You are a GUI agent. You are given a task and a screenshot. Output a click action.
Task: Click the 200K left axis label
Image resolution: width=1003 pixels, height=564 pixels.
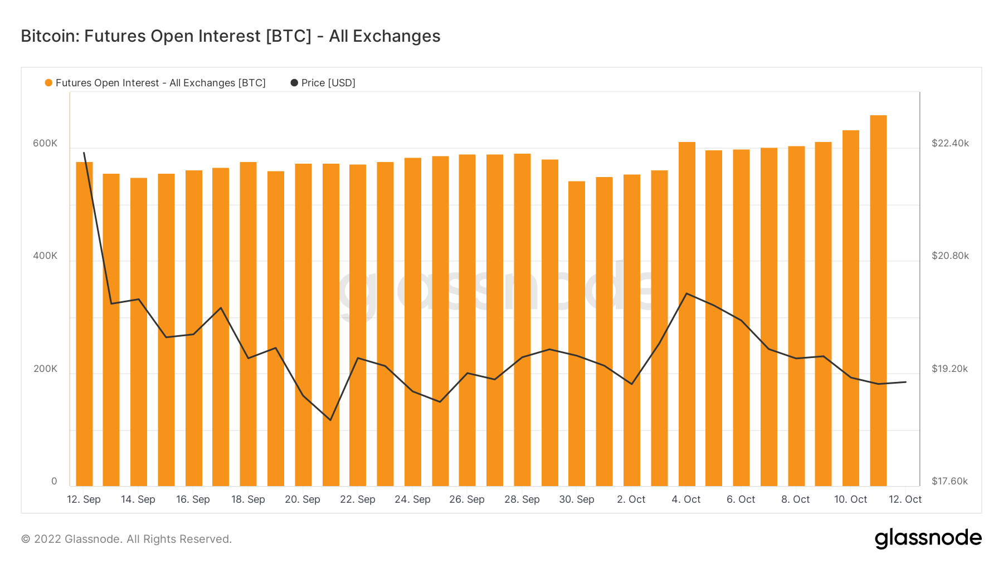[45, 369]
